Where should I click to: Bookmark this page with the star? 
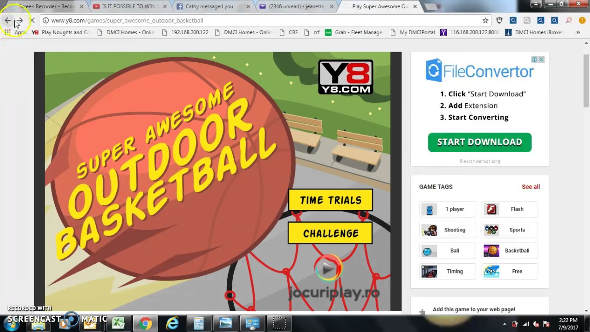click(485, 20)
